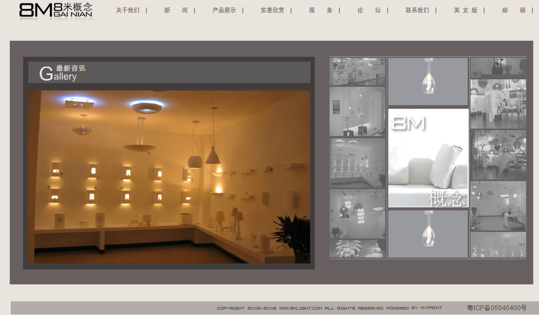Click 联系我们 contact us menu item
This screenshot has width=539, height=315.
pos(417,10)
